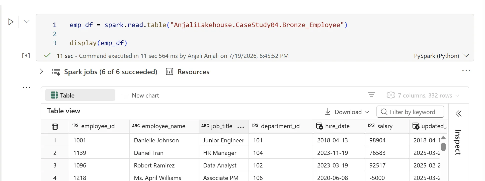Select hire_date cell 2023-03-19
Image resolution: width=485 pixels, height=181 pixels.
[x=339, y=165]
